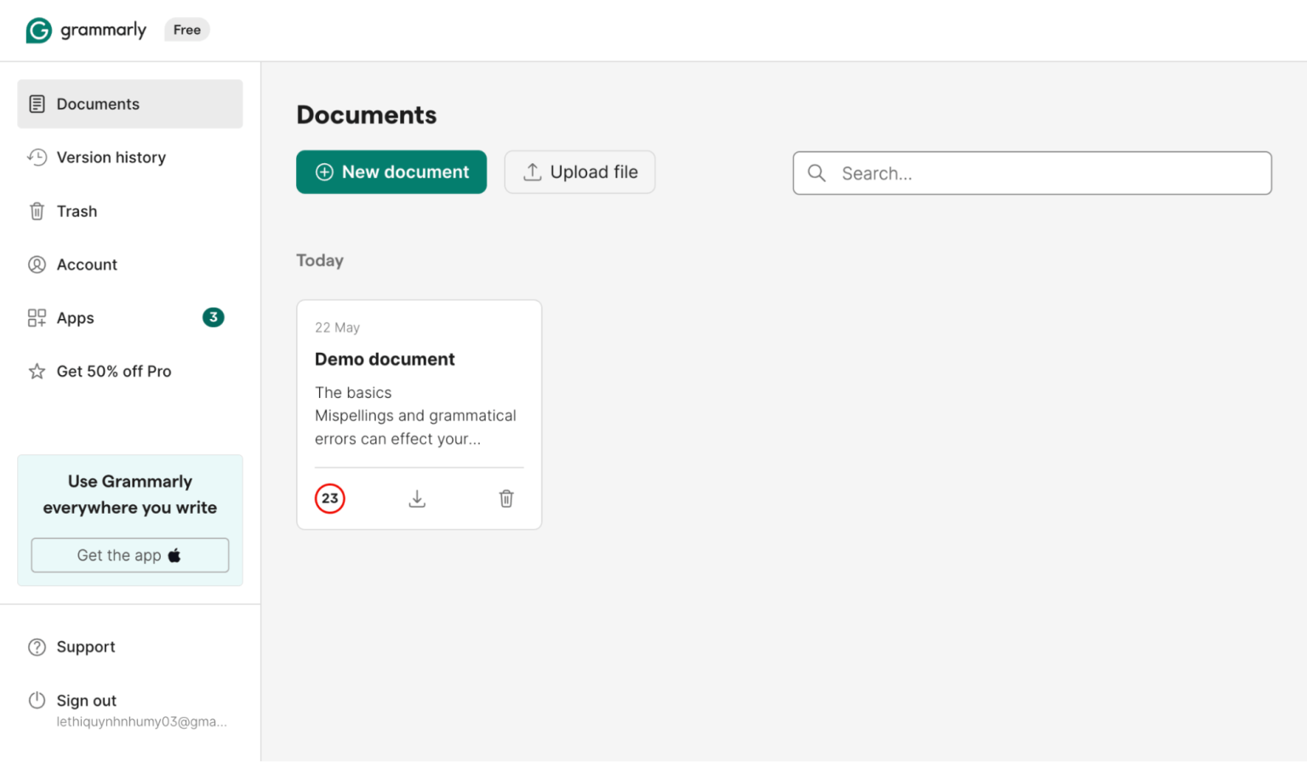1307x762 pixels.
Task: Open the Documents section in the sidebar
Action: point(98,104)
